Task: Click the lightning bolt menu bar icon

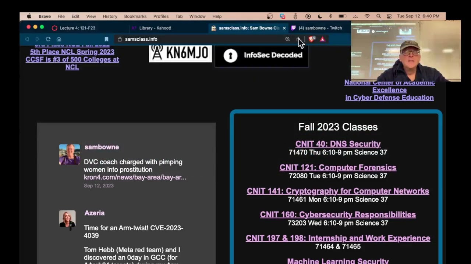Action: [x=308, y=16]
